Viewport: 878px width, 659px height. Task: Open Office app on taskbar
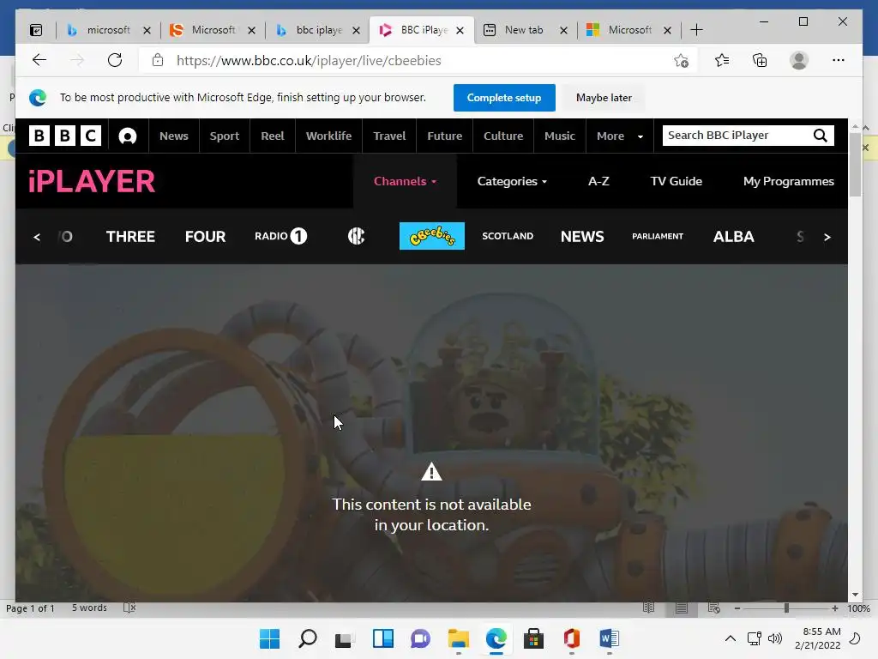[571, 638]
